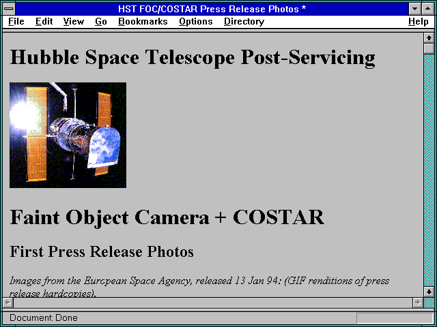
Task: Click the progress indicator box in status bar
Action: click(x=395, y=318)
